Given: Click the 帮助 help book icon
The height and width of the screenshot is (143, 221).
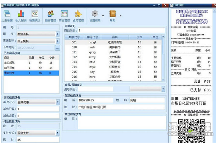Looking at the screenshot, I should (113, 14).
